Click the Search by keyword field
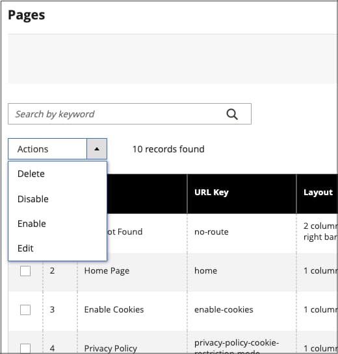Image resolution: width=338 pixels, height=354 pixels. point(129,114)
